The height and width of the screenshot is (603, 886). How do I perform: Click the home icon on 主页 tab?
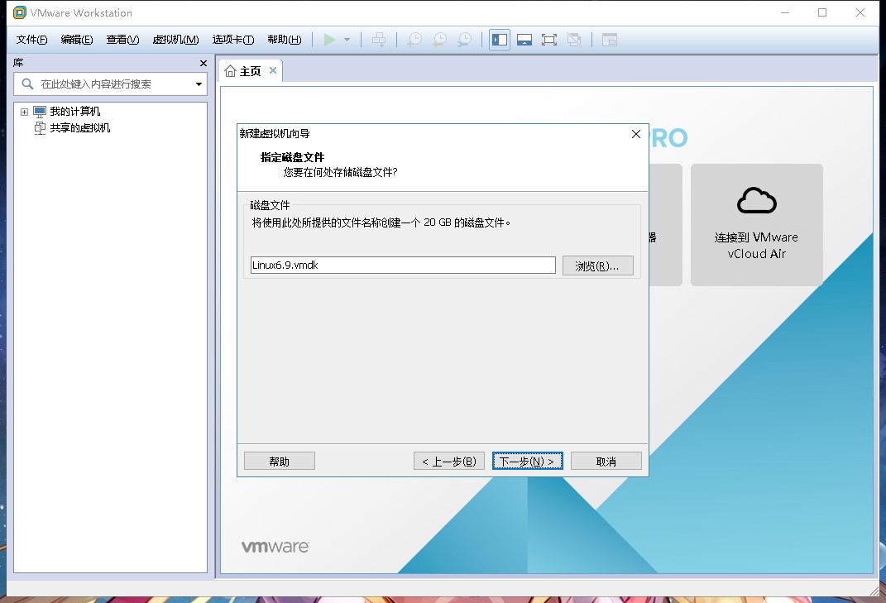click(230, 71)
